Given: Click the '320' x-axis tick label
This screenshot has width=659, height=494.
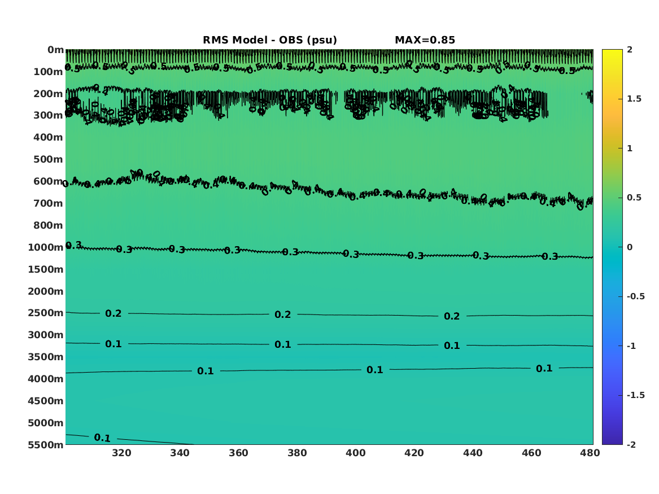Looking at the screenshot, I should (x=121, y=453).
